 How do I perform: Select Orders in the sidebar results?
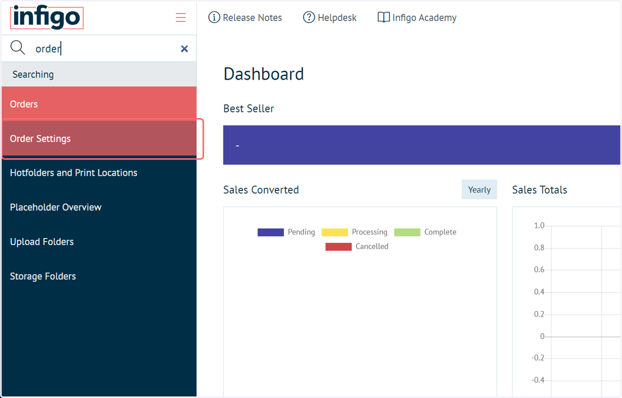(x=99, y=104)
